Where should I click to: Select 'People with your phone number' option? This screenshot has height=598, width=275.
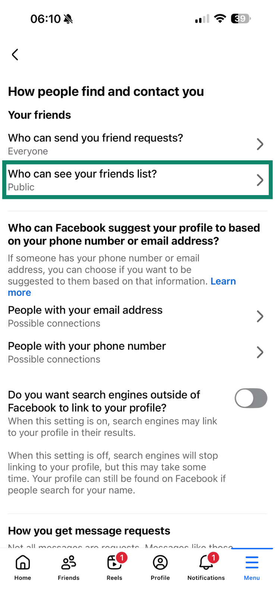[87, 346]
